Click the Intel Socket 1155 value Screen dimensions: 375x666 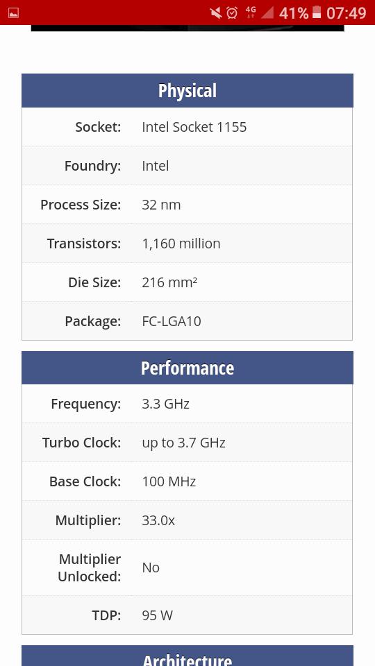194,127
